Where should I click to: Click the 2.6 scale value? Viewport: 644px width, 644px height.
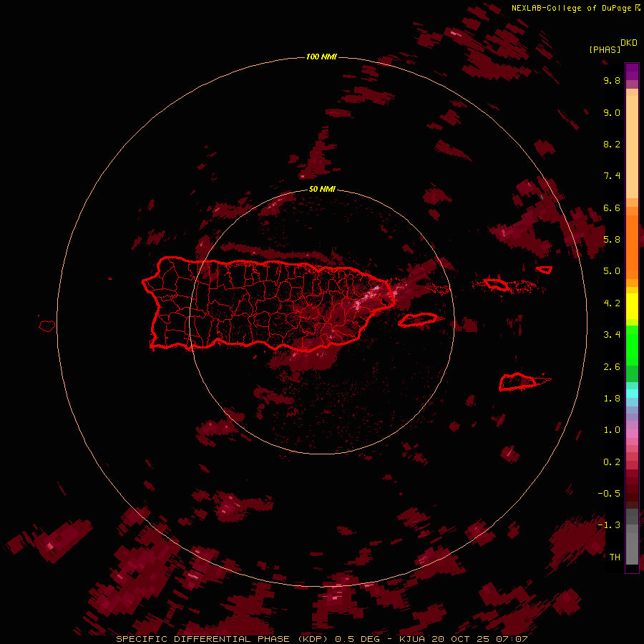[612, 366]
